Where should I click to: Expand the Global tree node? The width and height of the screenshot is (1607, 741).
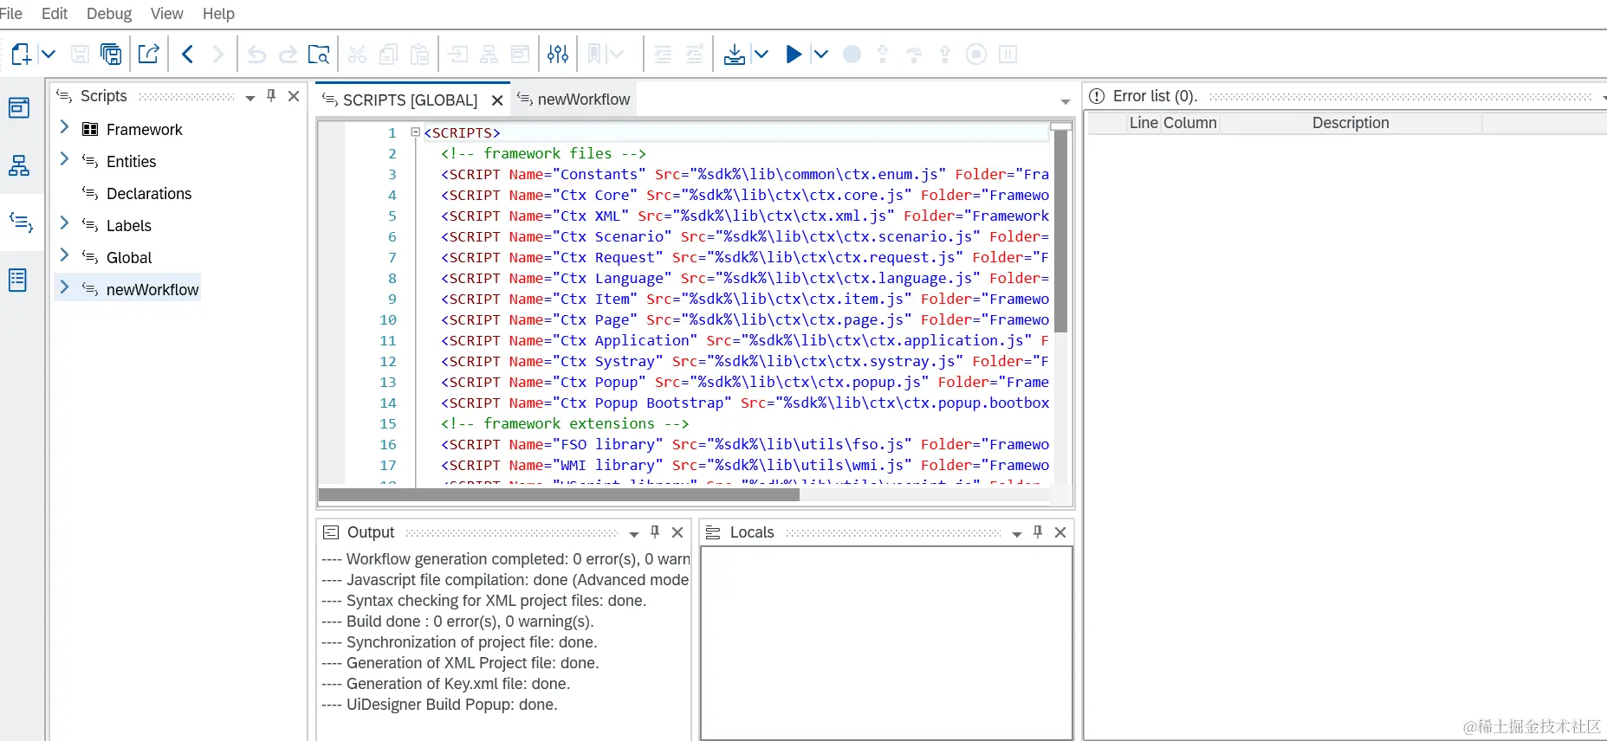[x=64, y=255]
